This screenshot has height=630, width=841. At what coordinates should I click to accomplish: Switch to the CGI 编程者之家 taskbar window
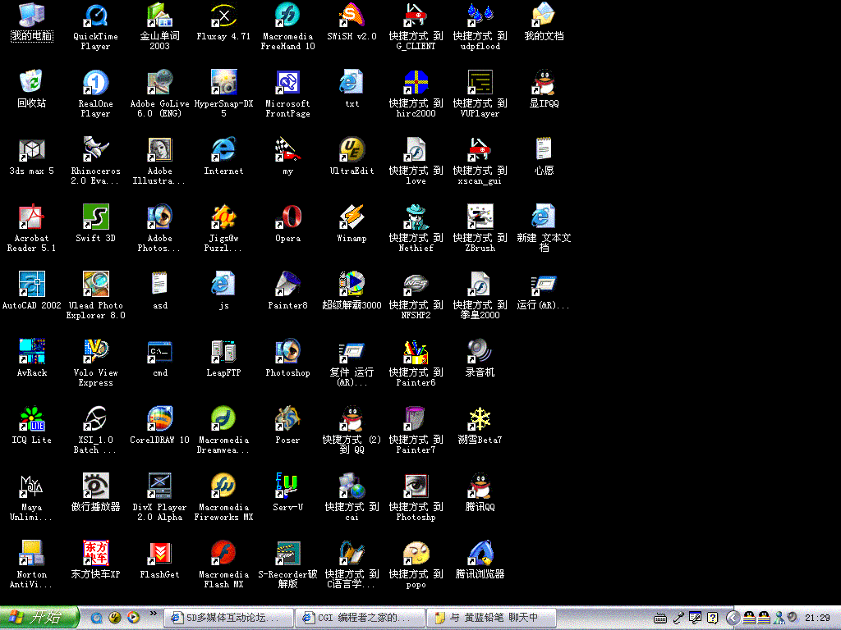pyautogui.click(x=360, y=619)
